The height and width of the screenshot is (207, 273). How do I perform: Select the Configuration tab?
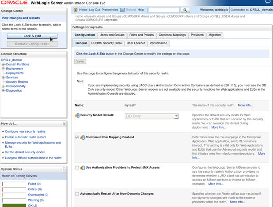click(x=85, y=35)
